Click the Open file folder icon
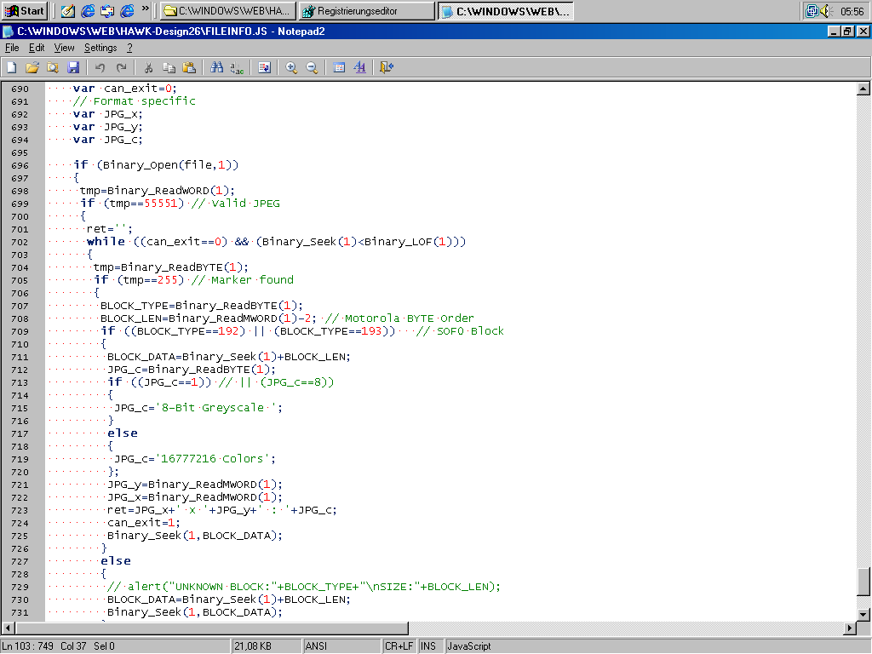Image resolution: width=872 pixels, height=654 pixels. (x=32, y=68)
